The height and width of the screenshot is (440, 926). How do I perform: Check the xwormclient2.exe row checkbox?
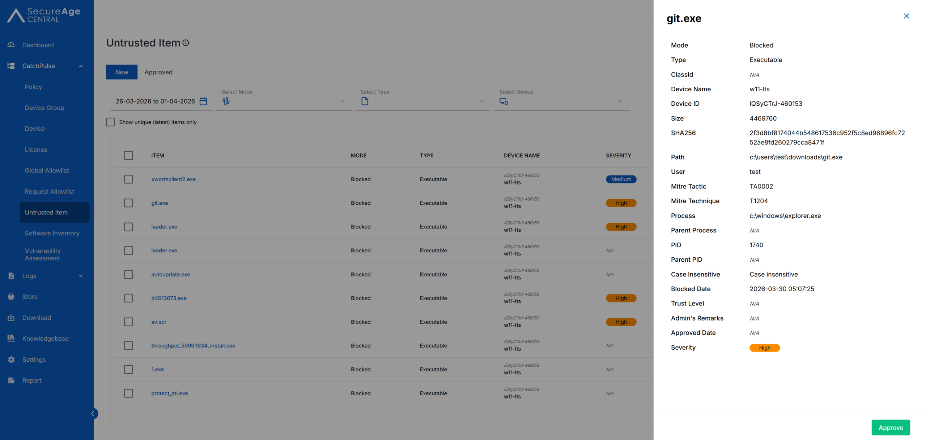[x=128, y=179]
